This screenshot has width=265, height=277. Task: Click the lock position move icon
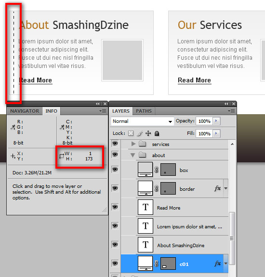(148, 133)
